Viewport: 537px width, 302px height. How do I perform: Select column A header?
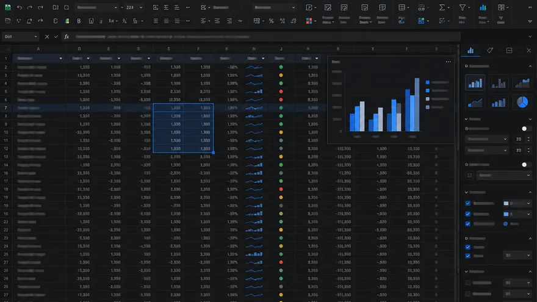(38, 49)
